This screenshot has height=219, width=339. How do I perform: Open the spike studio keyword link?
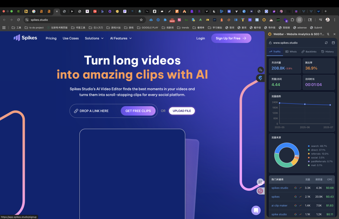click(279, 214)
